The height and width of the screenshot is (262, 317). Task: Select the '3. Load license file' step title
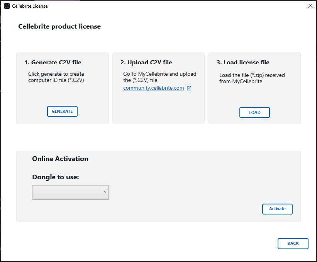click(243, 62)
